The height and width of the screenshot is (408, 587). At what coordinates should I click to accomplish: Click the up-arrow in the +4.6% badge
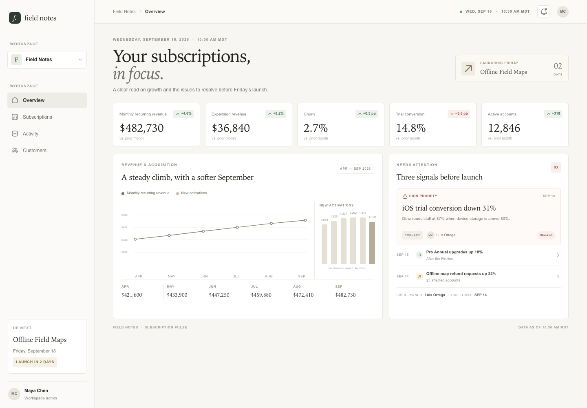[x=178, y=114]
